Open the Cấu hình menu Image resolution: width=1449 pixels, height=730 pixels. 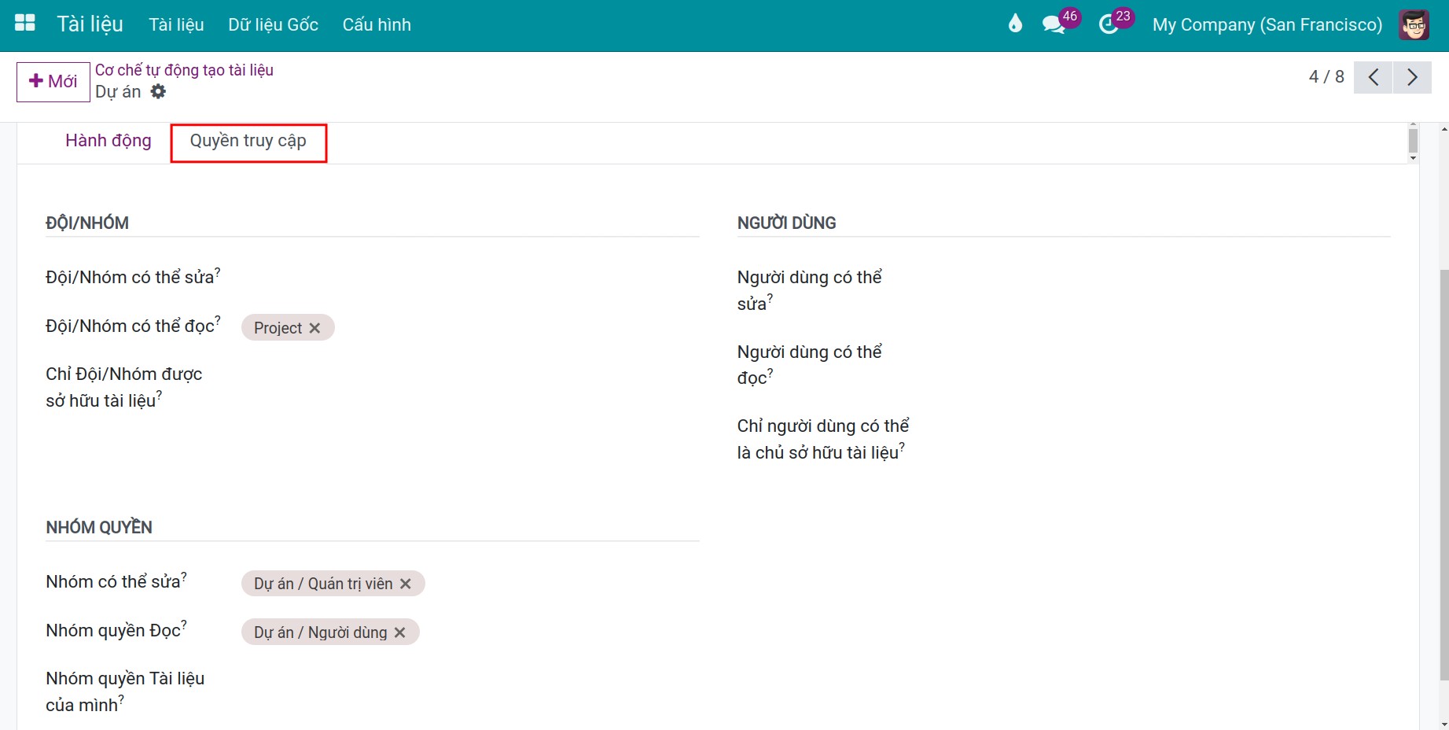coord(377,24)
